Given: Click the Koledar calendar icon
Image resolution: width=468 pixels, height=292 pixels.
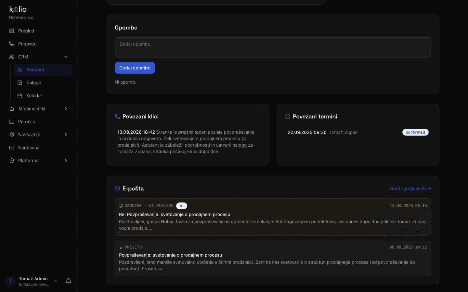Looking at the screenshot, I should coord(20,96).
